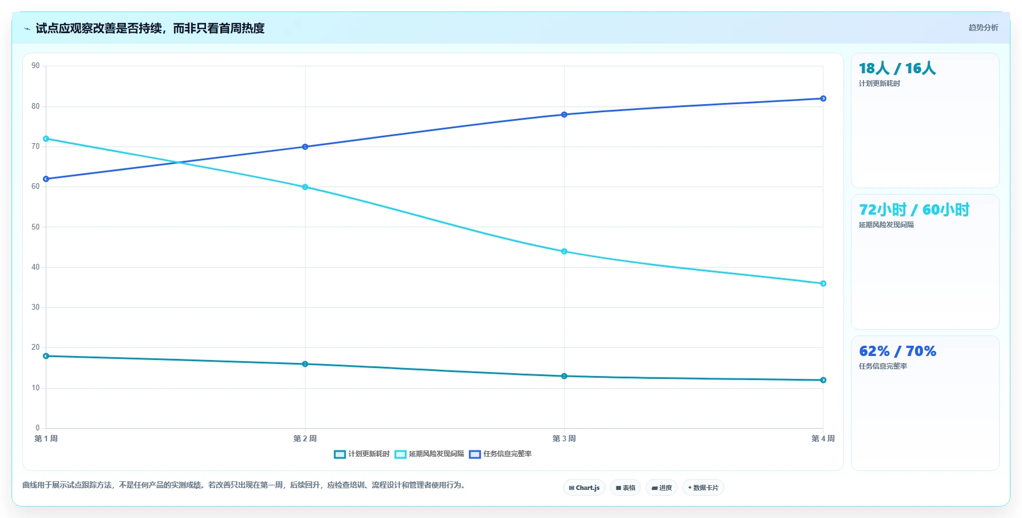The image size is (1022, 518).
Task: Click the week 4 point at 82 on the 任务信息完整率 line
Action: click(823, 98)
